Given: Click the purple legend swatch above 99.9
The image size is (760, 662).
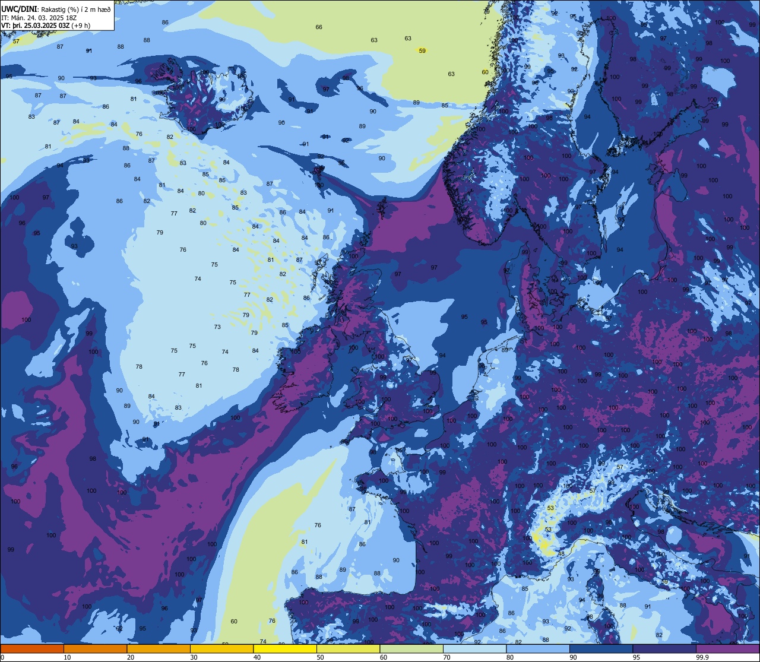Looking at the screenshot, I should pos(727,648).
